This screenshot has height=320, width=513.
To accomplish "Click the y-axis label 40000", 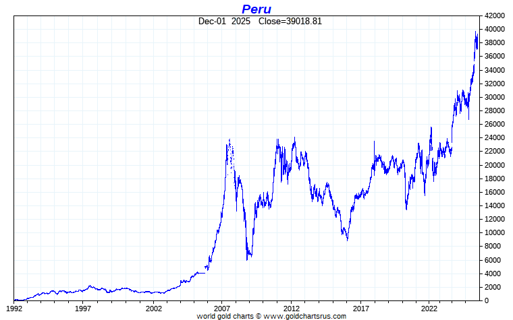I will [494, 30].
